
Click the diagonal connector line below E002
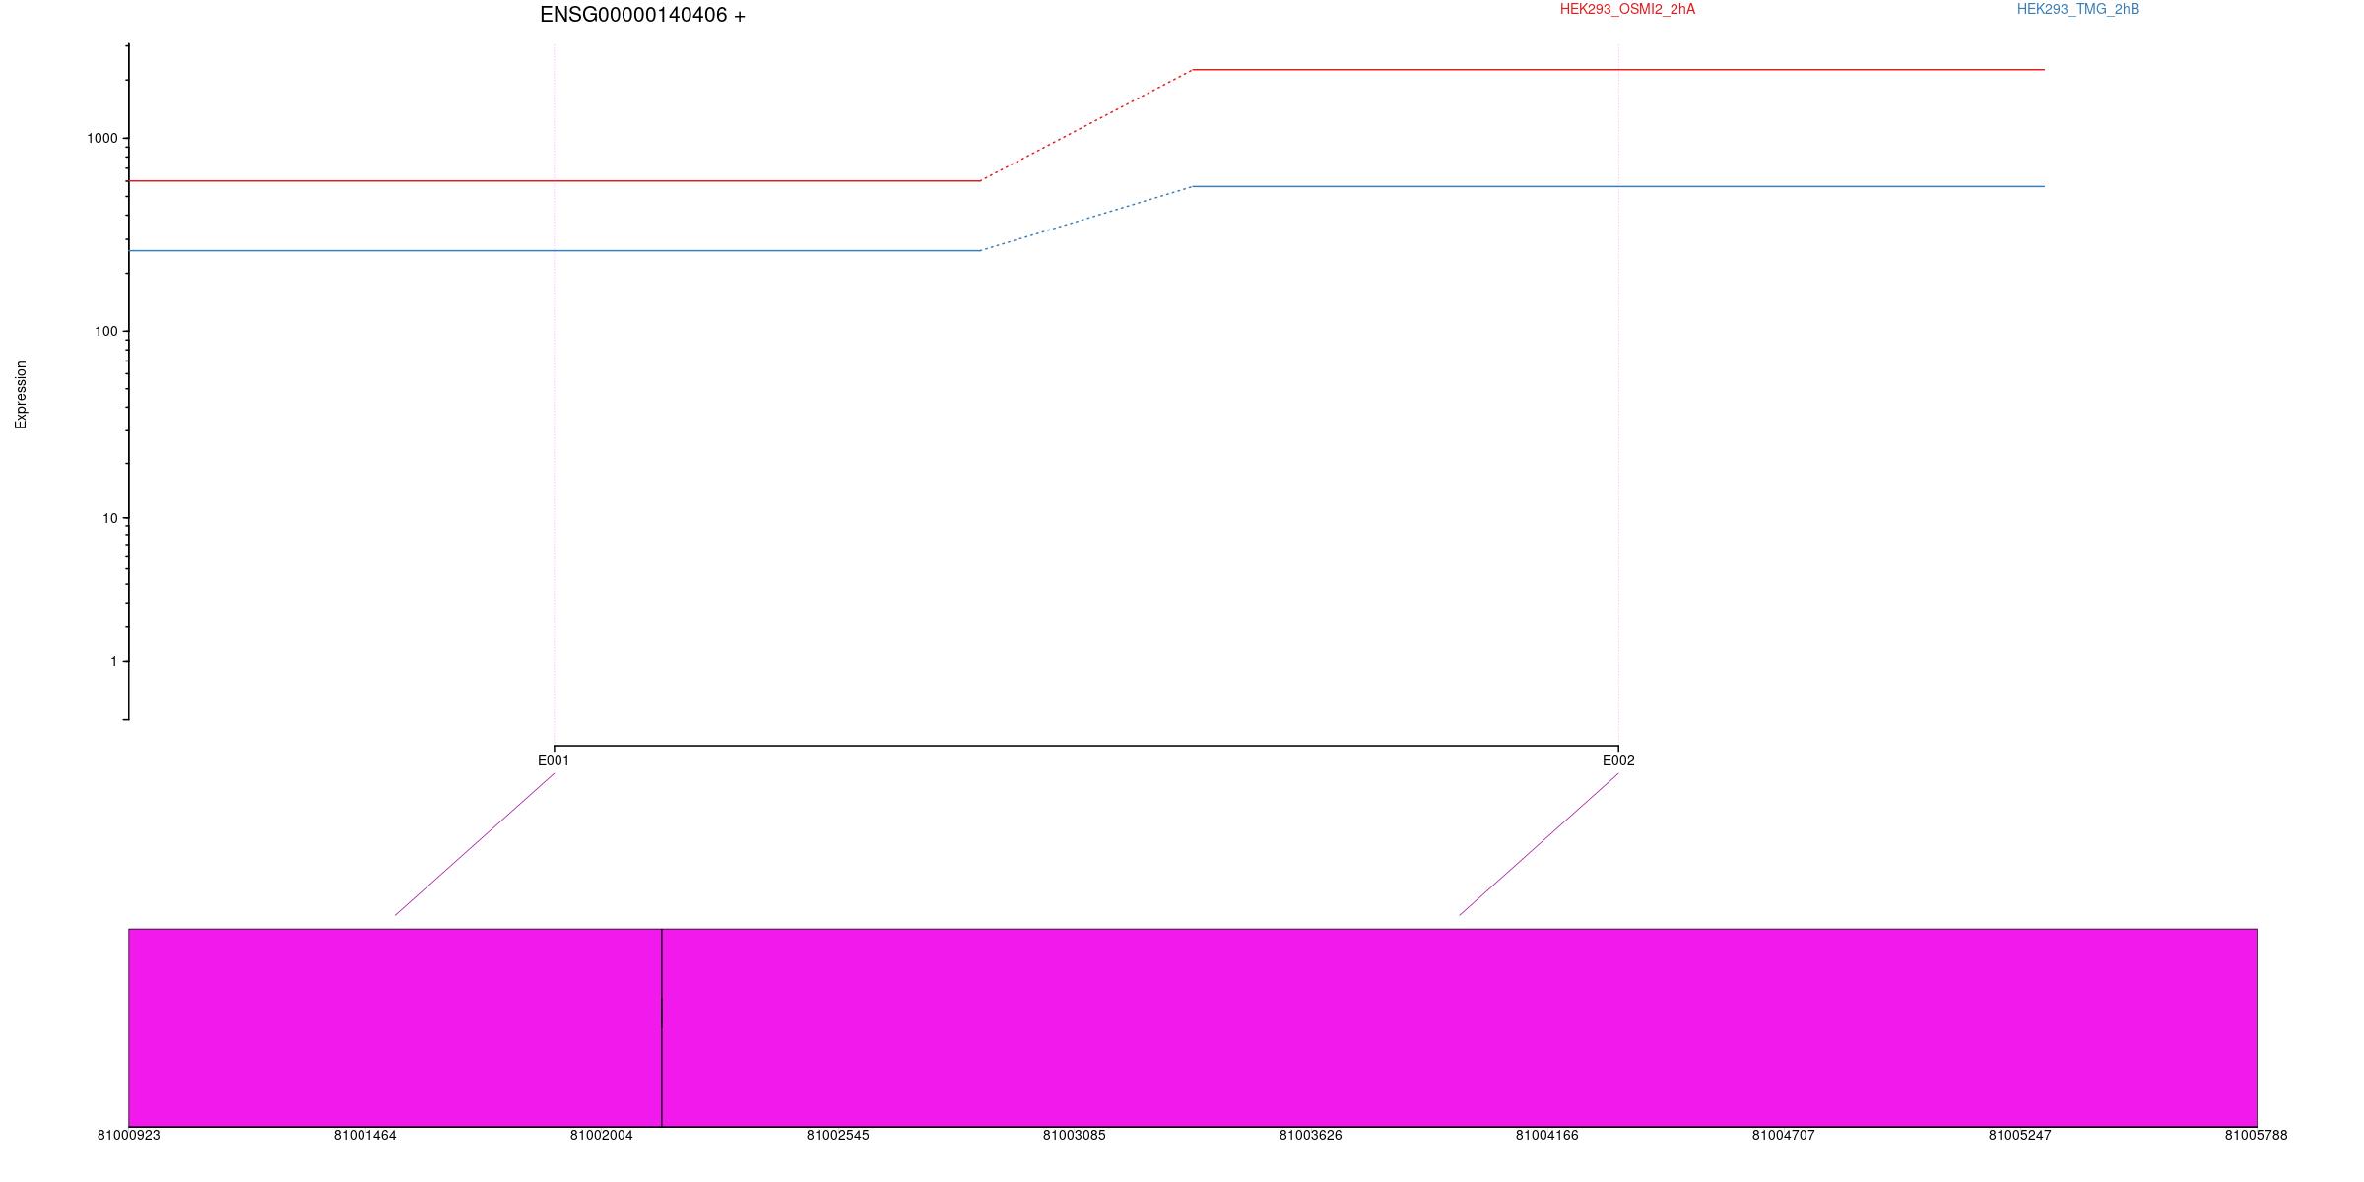[1539, 844]
